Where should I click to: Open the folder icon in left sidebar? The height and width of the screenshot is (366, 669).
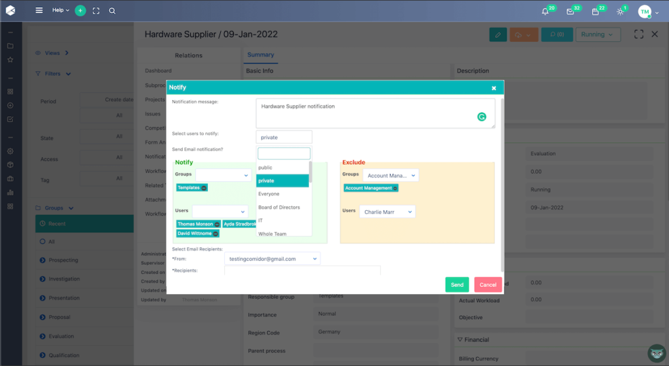pos(10,46)
